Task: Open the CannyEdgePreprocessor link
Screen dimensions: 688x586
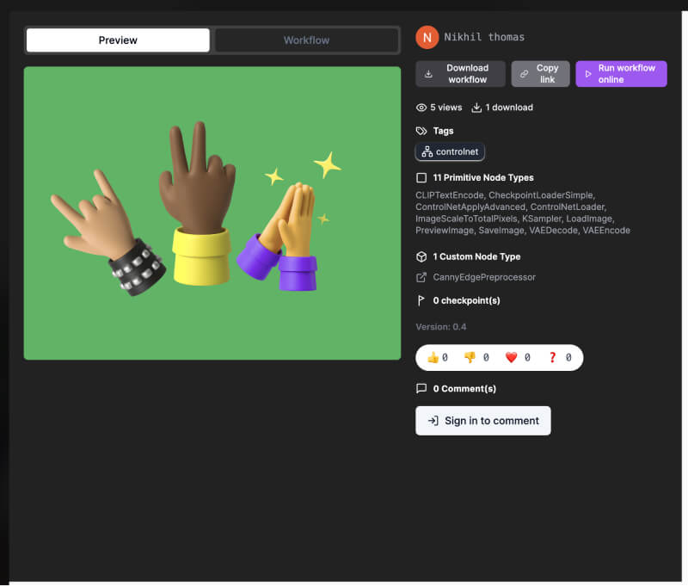Action: 484,277
